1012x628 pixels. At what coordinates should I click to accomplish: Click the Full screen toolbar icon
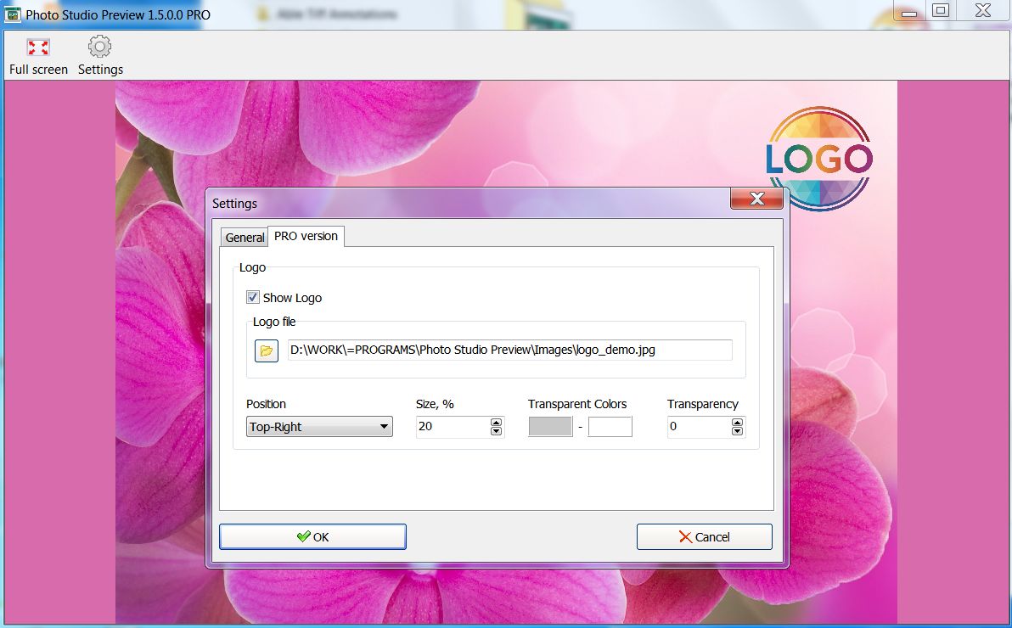tap(38, 48)
